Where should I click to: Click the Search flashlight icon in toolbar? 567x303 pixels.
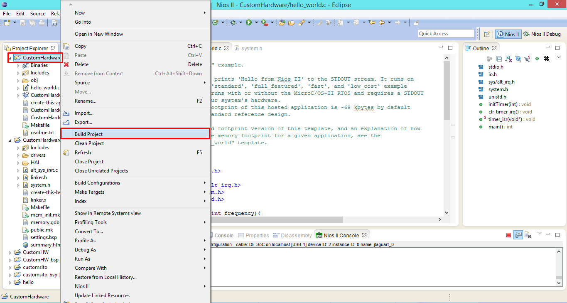(302, 22)
